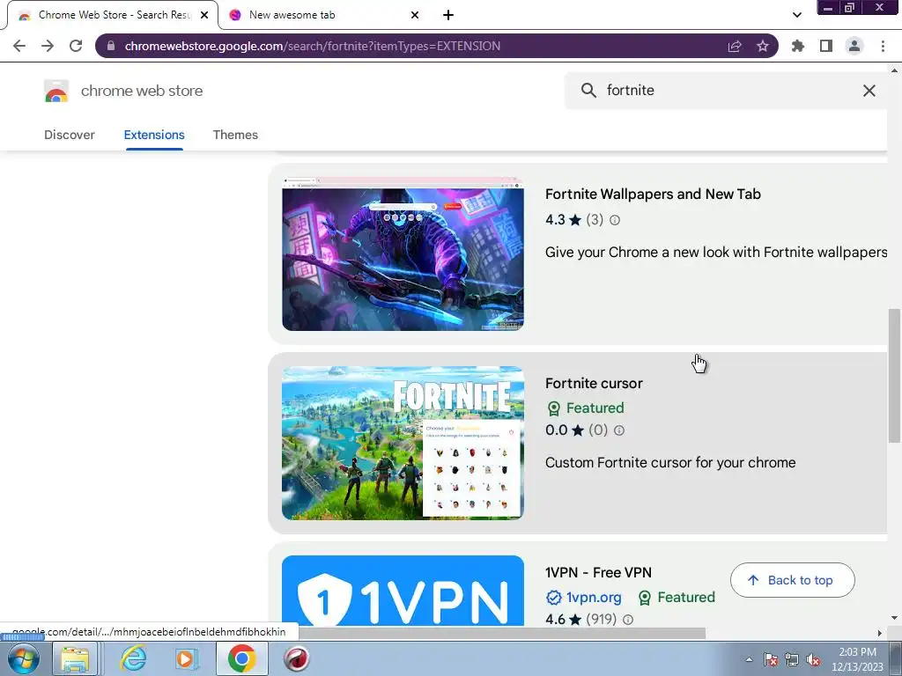
Task: Launch Internet Explorer from taskbar
Action: (134, 658)
